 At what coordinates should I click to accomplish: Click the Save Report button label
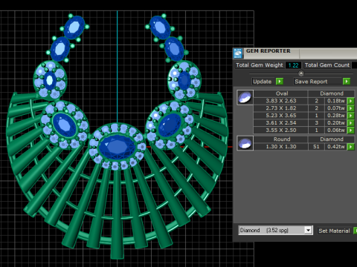point(318,82)
